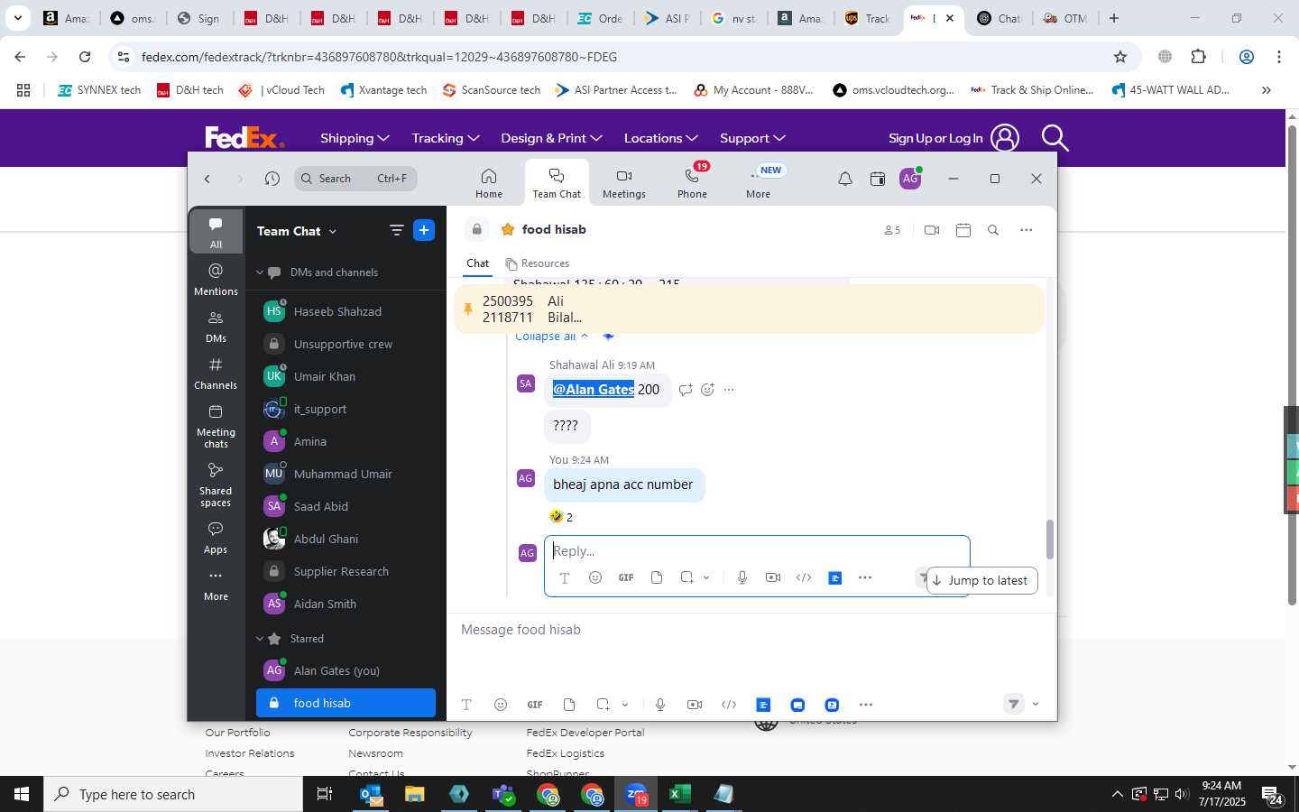This screenshot has height=812, width=1299.
Task: Toggle the laughing emoji reaction with count 2
Action: coord(561,517)
